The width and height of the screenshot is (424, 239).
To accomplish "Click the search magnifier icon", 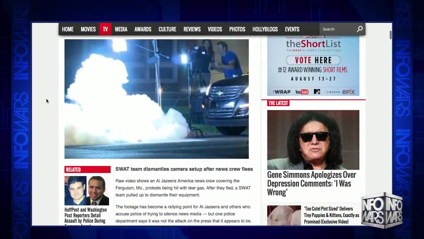I will pos(360,29).
